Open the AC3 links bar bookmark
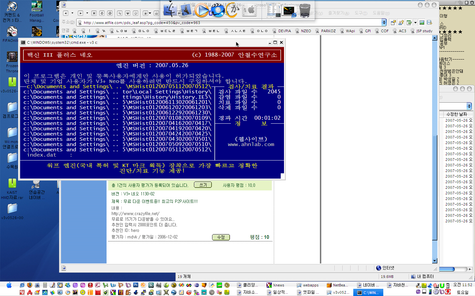Viewport: 475px width, 296px height. pyautogui.click(x=399, y=31)
